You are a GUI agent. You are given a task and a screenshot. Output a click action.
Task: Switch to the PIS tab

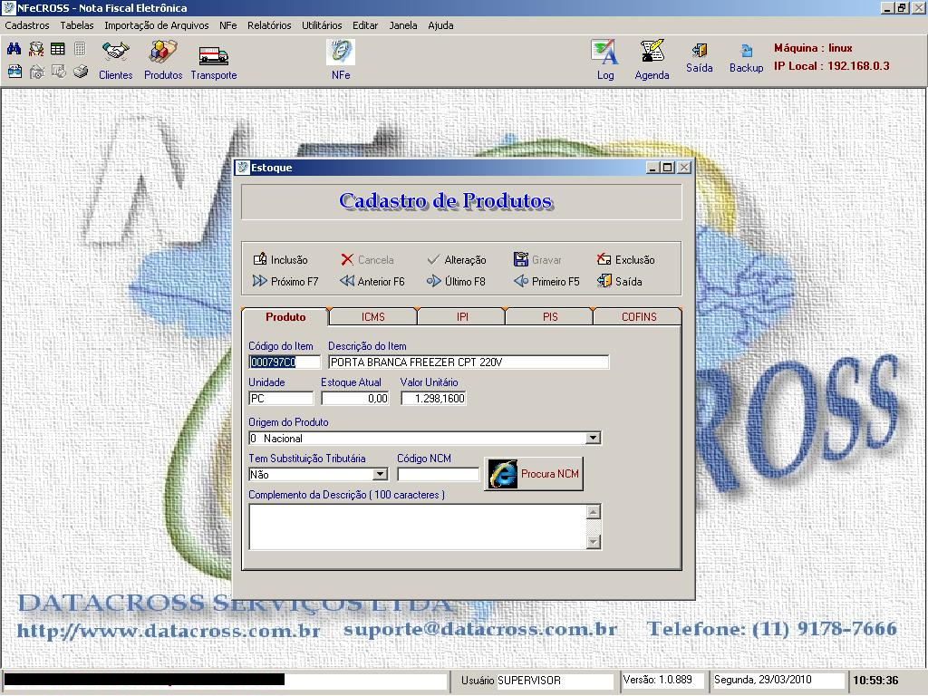pos(550,316)
